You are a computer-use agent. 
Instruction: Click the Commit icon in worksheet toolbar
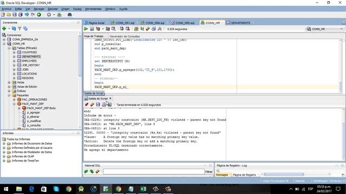122,29
